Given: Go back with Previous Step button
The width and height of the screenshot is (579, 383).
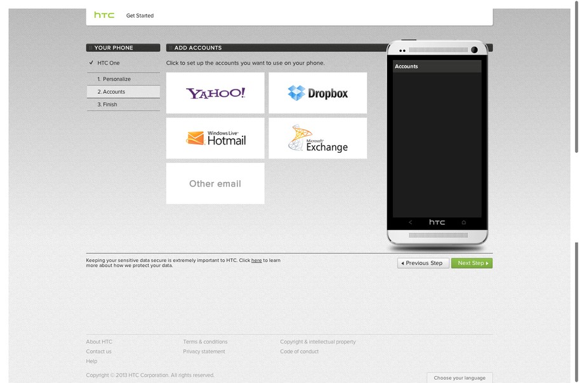Looking at the screenshot, I should coord(423,263).
